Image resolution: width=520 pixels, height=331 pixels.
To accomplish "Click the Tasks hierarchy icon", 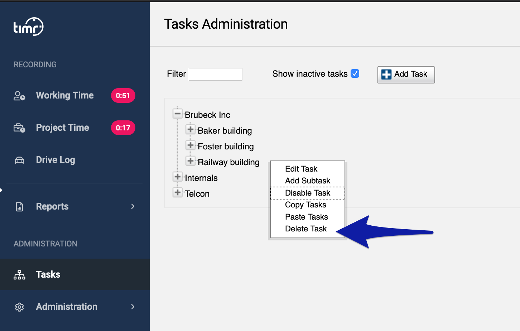I will (x=19, y=275).
